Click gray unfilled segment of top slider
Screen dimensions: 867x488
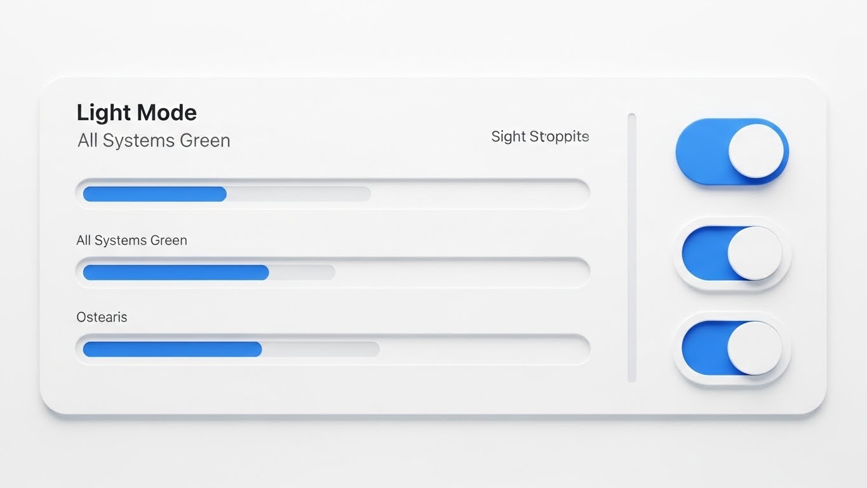(x=299, y=194)
